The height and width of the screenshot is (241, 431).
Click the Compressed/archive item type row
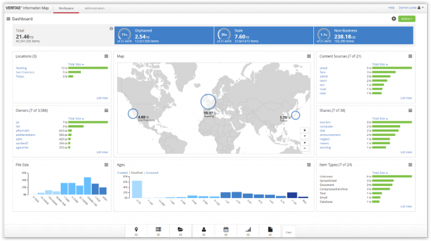pos(366,189)
